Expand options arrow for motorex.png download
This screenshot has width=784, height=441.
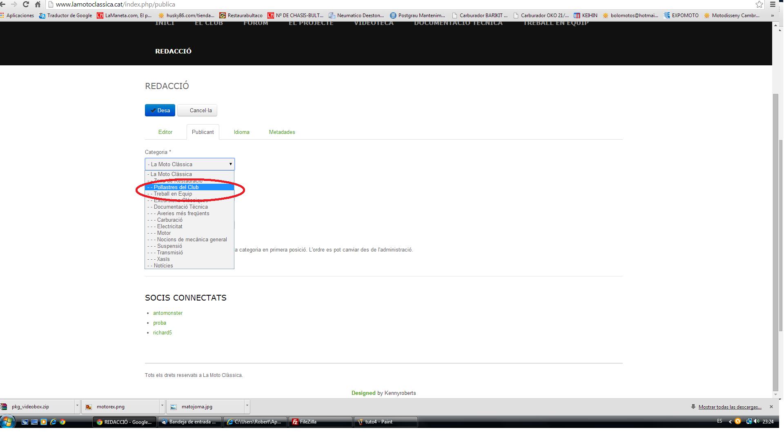click(x=162, y=406)
